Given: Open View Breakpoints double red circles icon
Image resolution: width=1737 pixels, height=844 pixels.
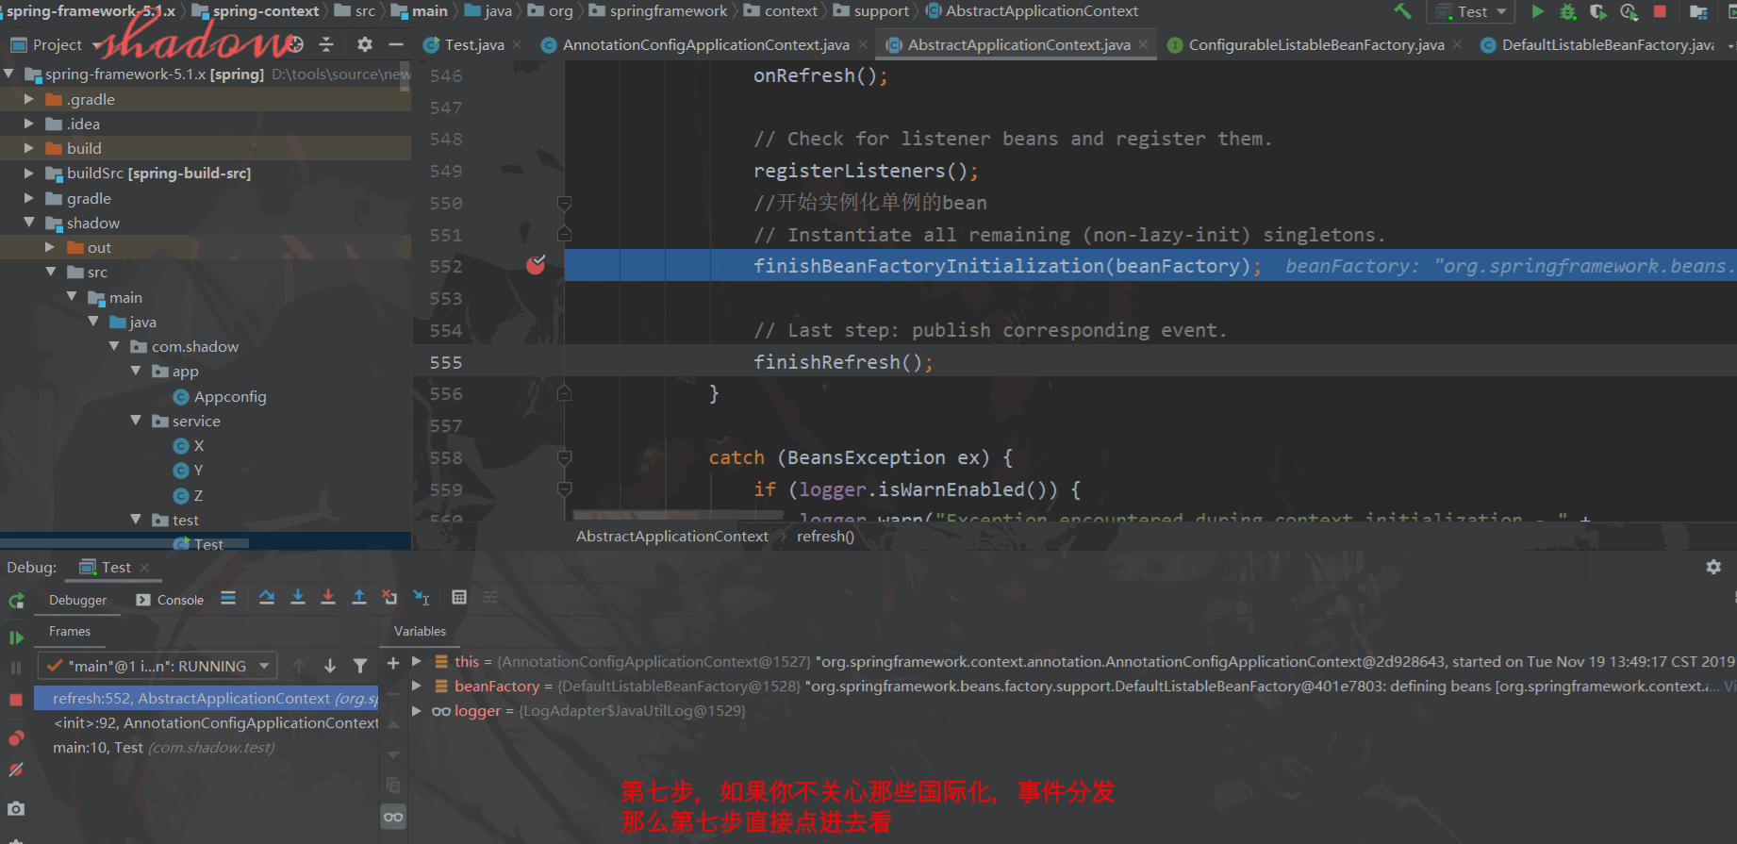Looking at the screenshot, I should tap(16, 738).
